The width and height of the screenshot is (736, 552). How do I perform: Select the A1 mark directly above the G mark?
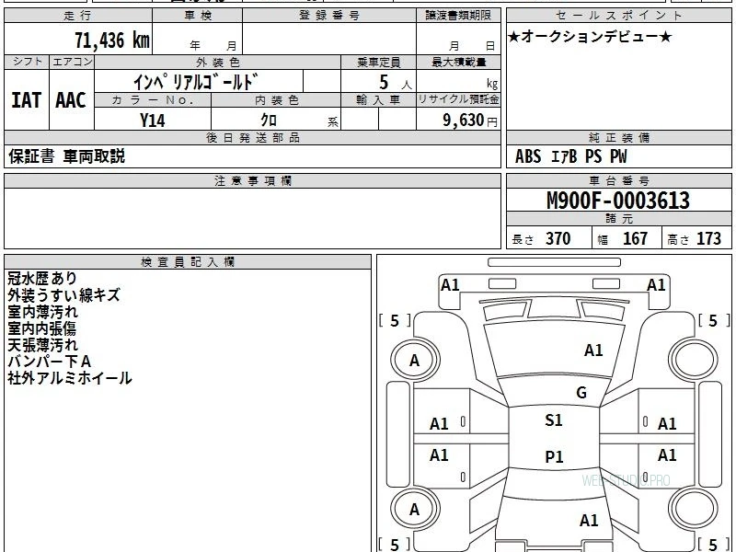click(x=593, y=351)
